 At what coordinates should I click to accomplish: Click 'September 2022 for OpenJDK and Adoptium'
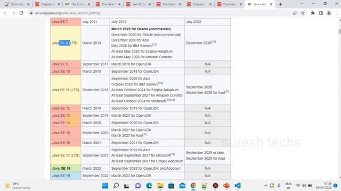pos(146,168)
